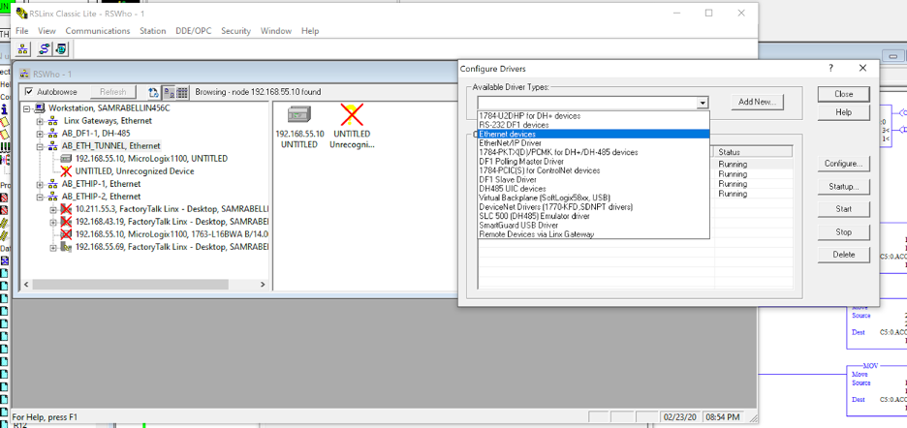Click the AB_ETHIP-2 network icon

point(52,197)
